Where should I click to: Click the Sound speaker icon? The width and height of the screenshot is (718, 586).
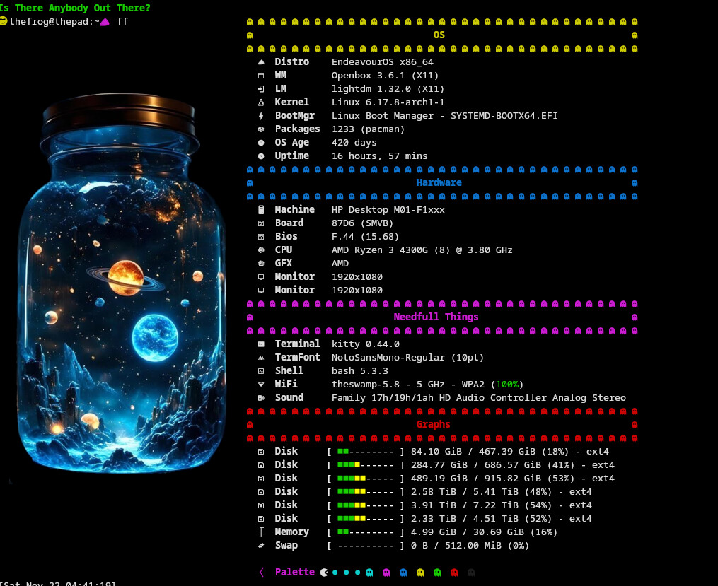260,398
